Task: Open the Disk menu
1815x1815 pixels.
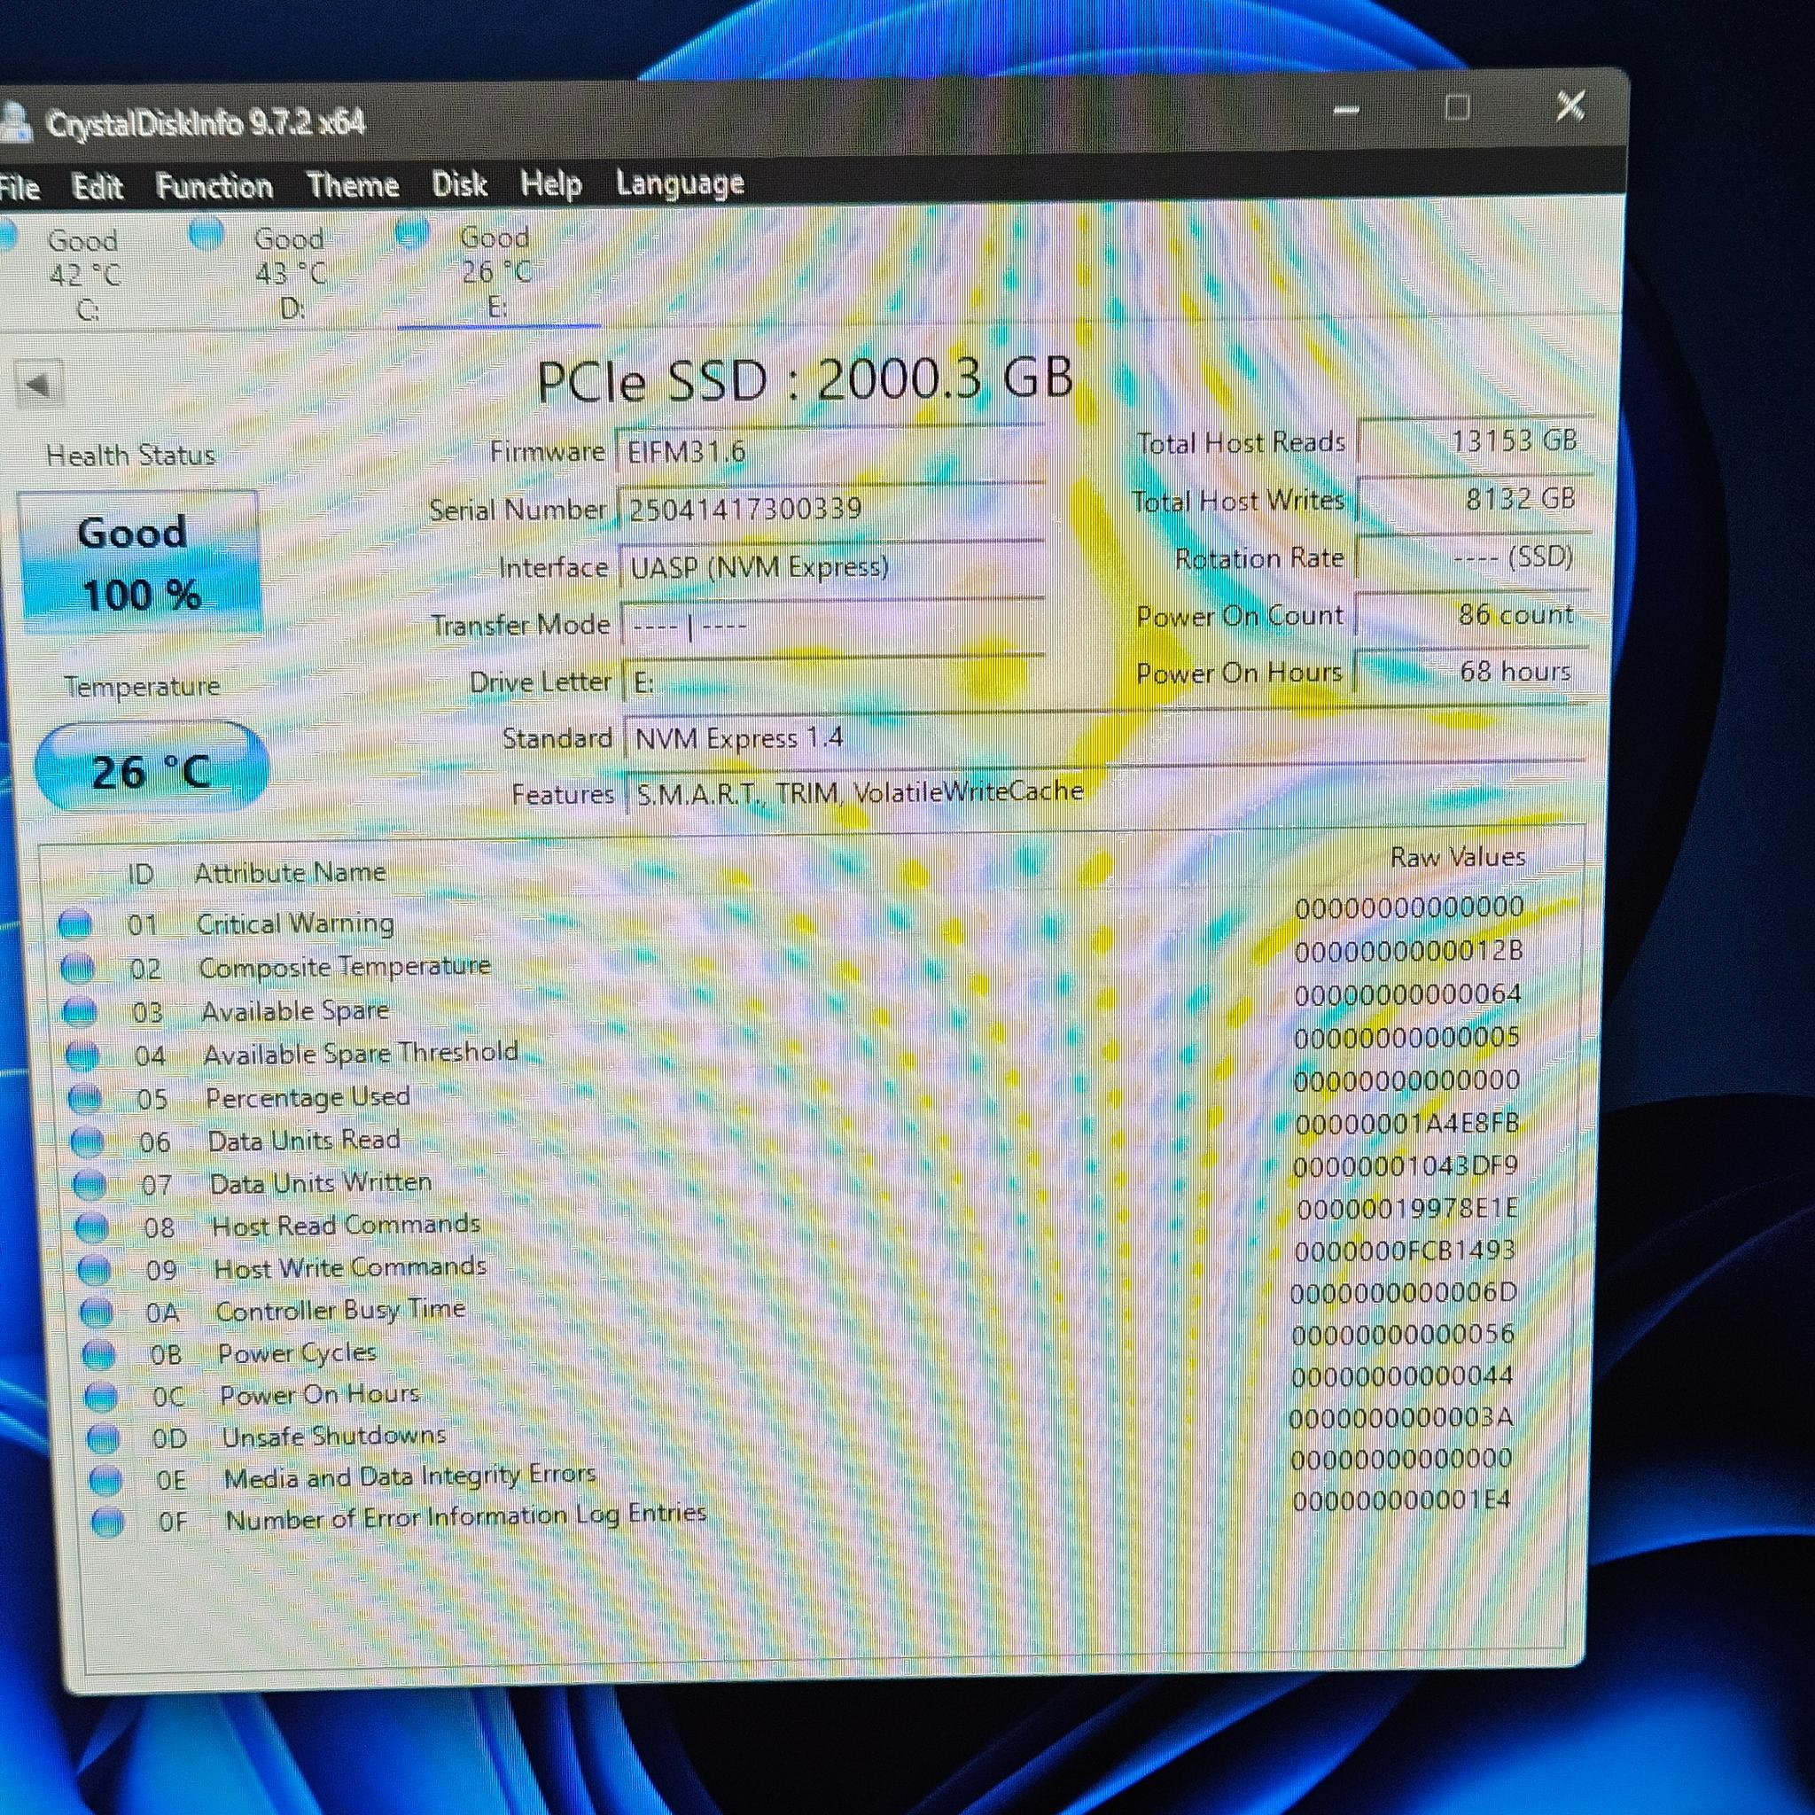Action: 459,184
